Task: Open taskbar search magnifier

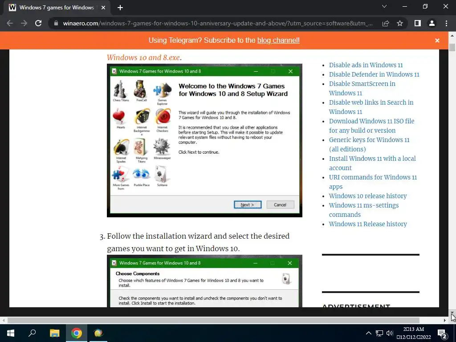Action: click(32, 333)
